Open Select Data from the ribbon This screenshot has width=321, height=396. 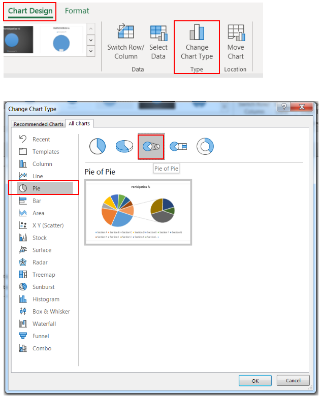pyautogui.click(x=158, y=42)
